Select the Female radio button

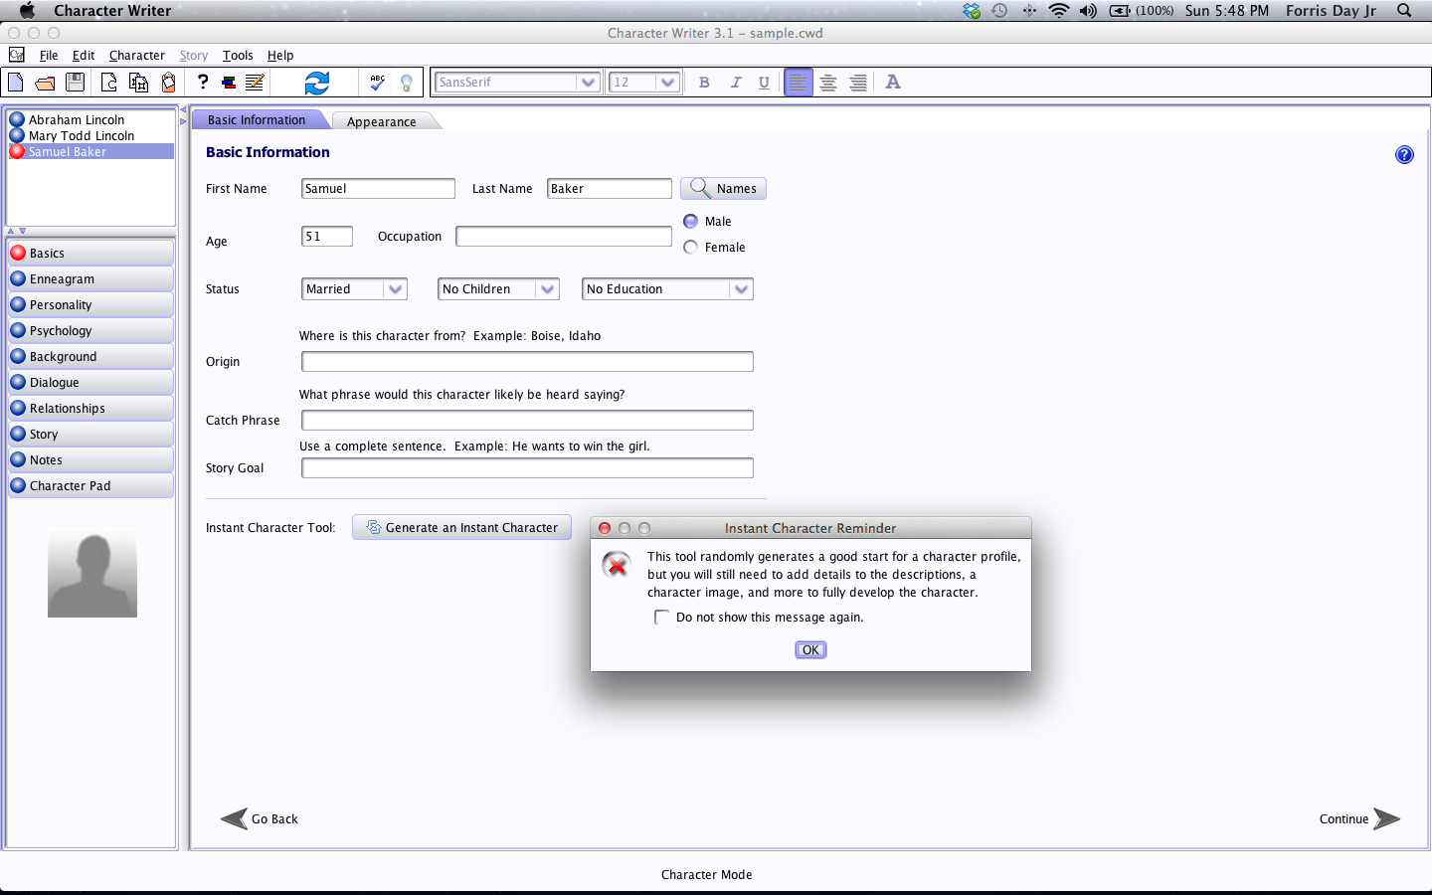pyautogui.click(x=691, y=248)
